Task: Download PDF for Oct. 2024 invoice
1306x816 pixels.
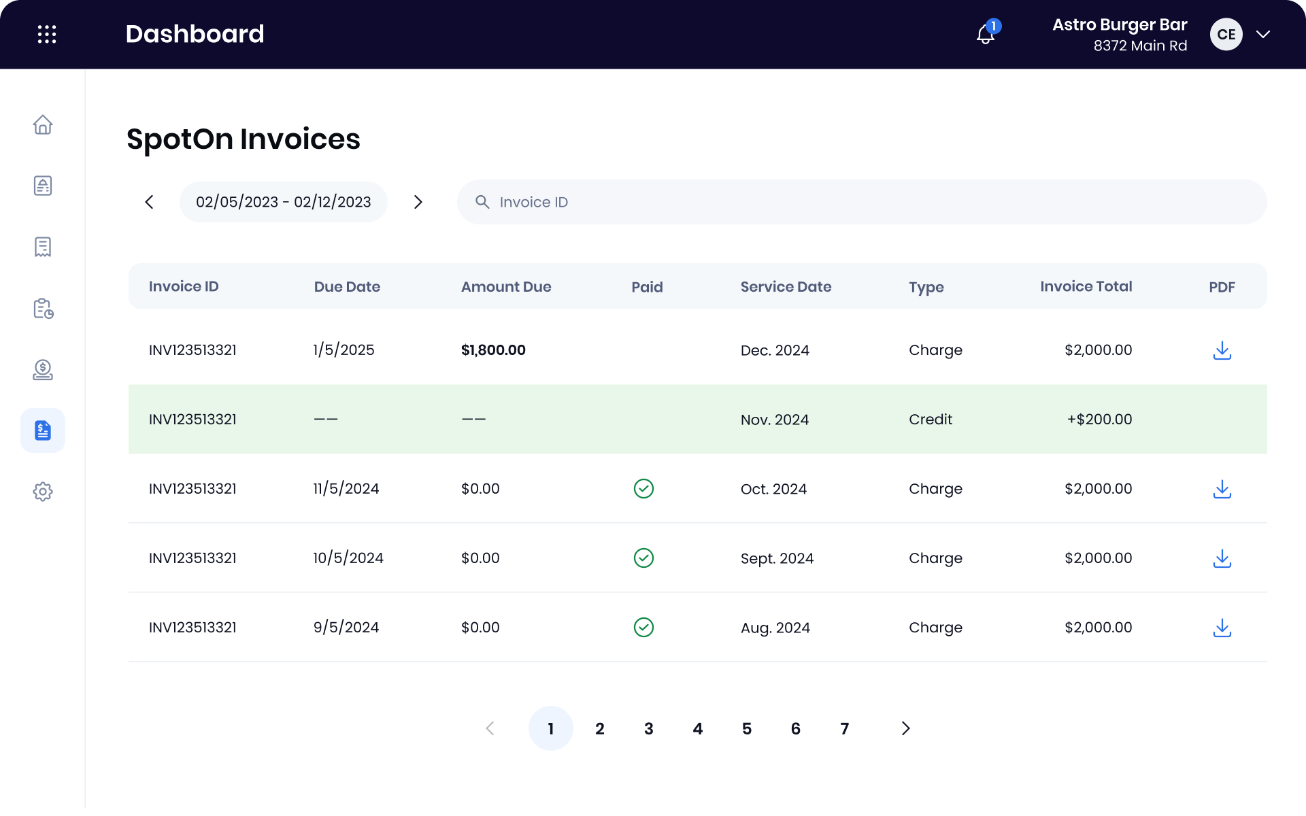Action: pyautogui.click(x=1222, y=489)
